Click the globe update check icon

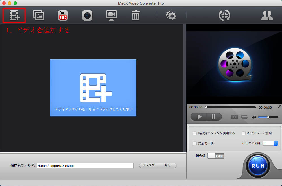[x=224, y=16]
